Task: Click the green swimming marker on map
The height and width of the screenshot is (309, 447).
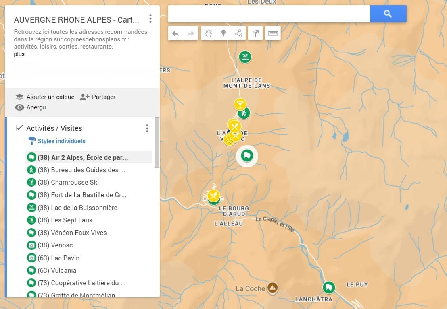Action: click(245, 57)
